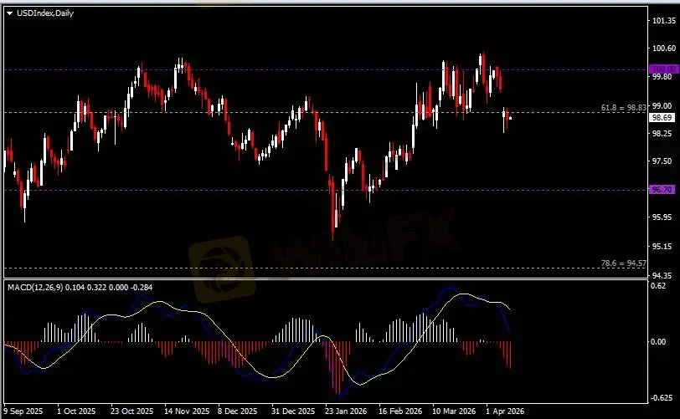The image size is (680, 419).
Task: Select the purple 100.00 price level tag
Action: [x=662, y=69]
